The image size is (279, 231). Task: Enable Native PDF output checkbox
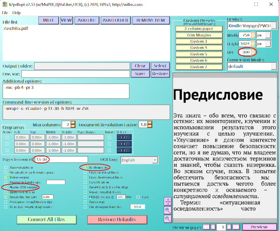click(x=6, y=187)
